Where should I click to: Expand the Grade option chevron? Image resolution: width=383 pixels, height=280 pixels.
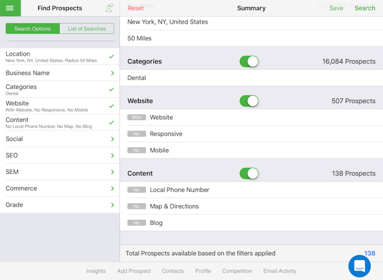tap(112, 205)
